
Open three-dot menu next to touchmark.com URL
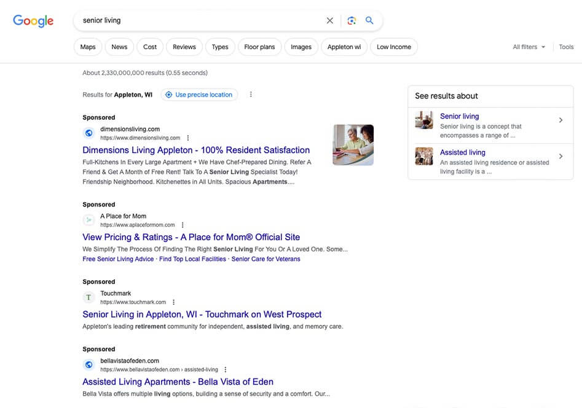point(174,302)
